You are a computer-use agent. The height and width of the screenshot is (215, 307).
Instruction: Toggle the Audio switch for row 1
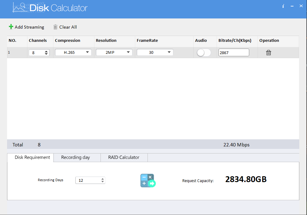(x=204, y=53)
